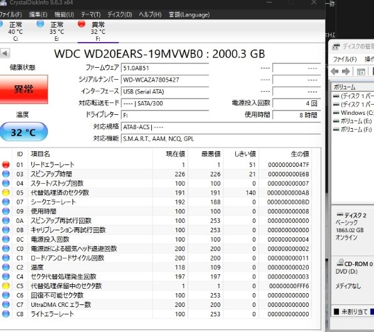Click the yellow status icon for attribute 05
Viewport: 374px width, 332px height.
coord(6,193)
